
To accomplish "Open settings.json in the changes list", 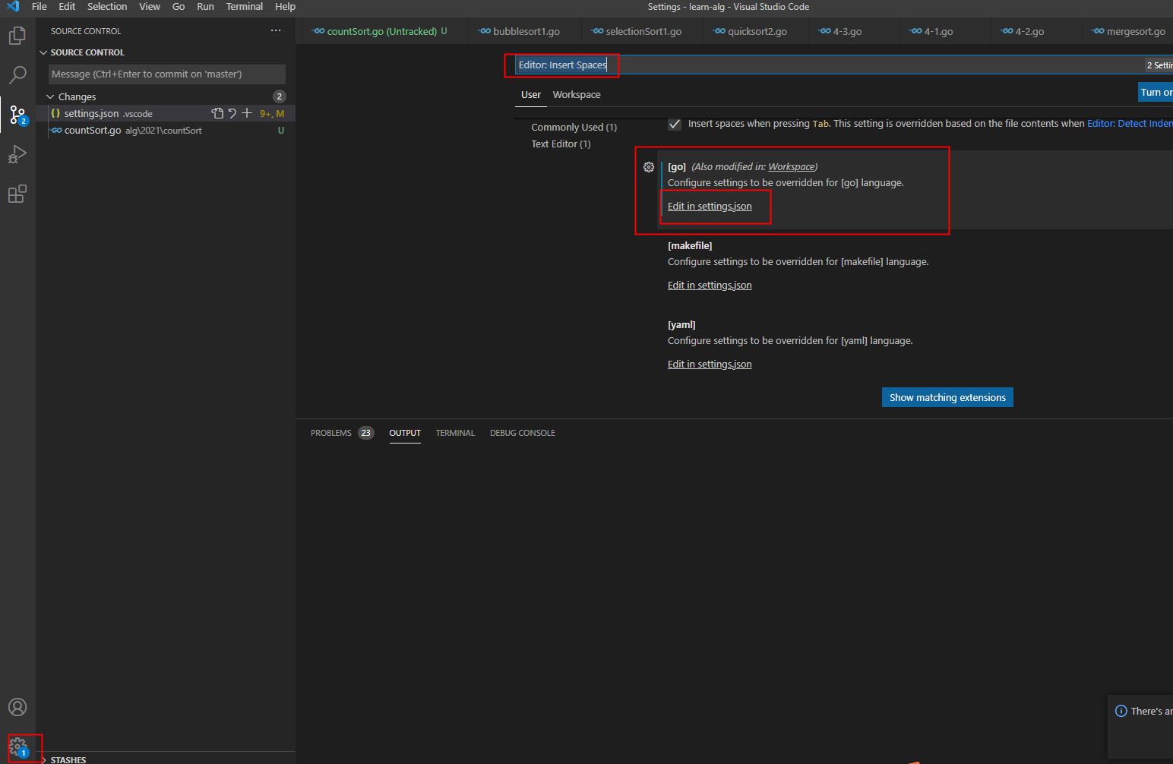I will pyautogui.click(x=166, y=113).
